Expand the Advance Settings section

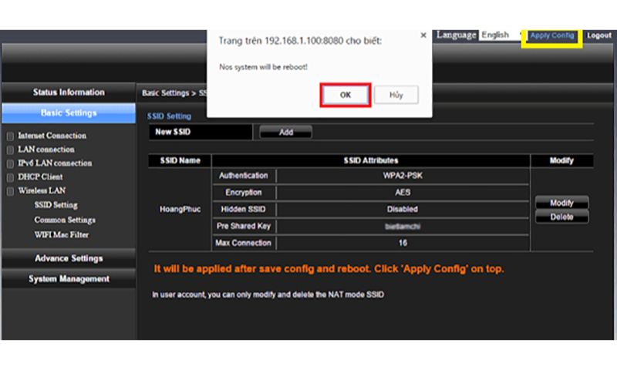[x=69, y=258]
